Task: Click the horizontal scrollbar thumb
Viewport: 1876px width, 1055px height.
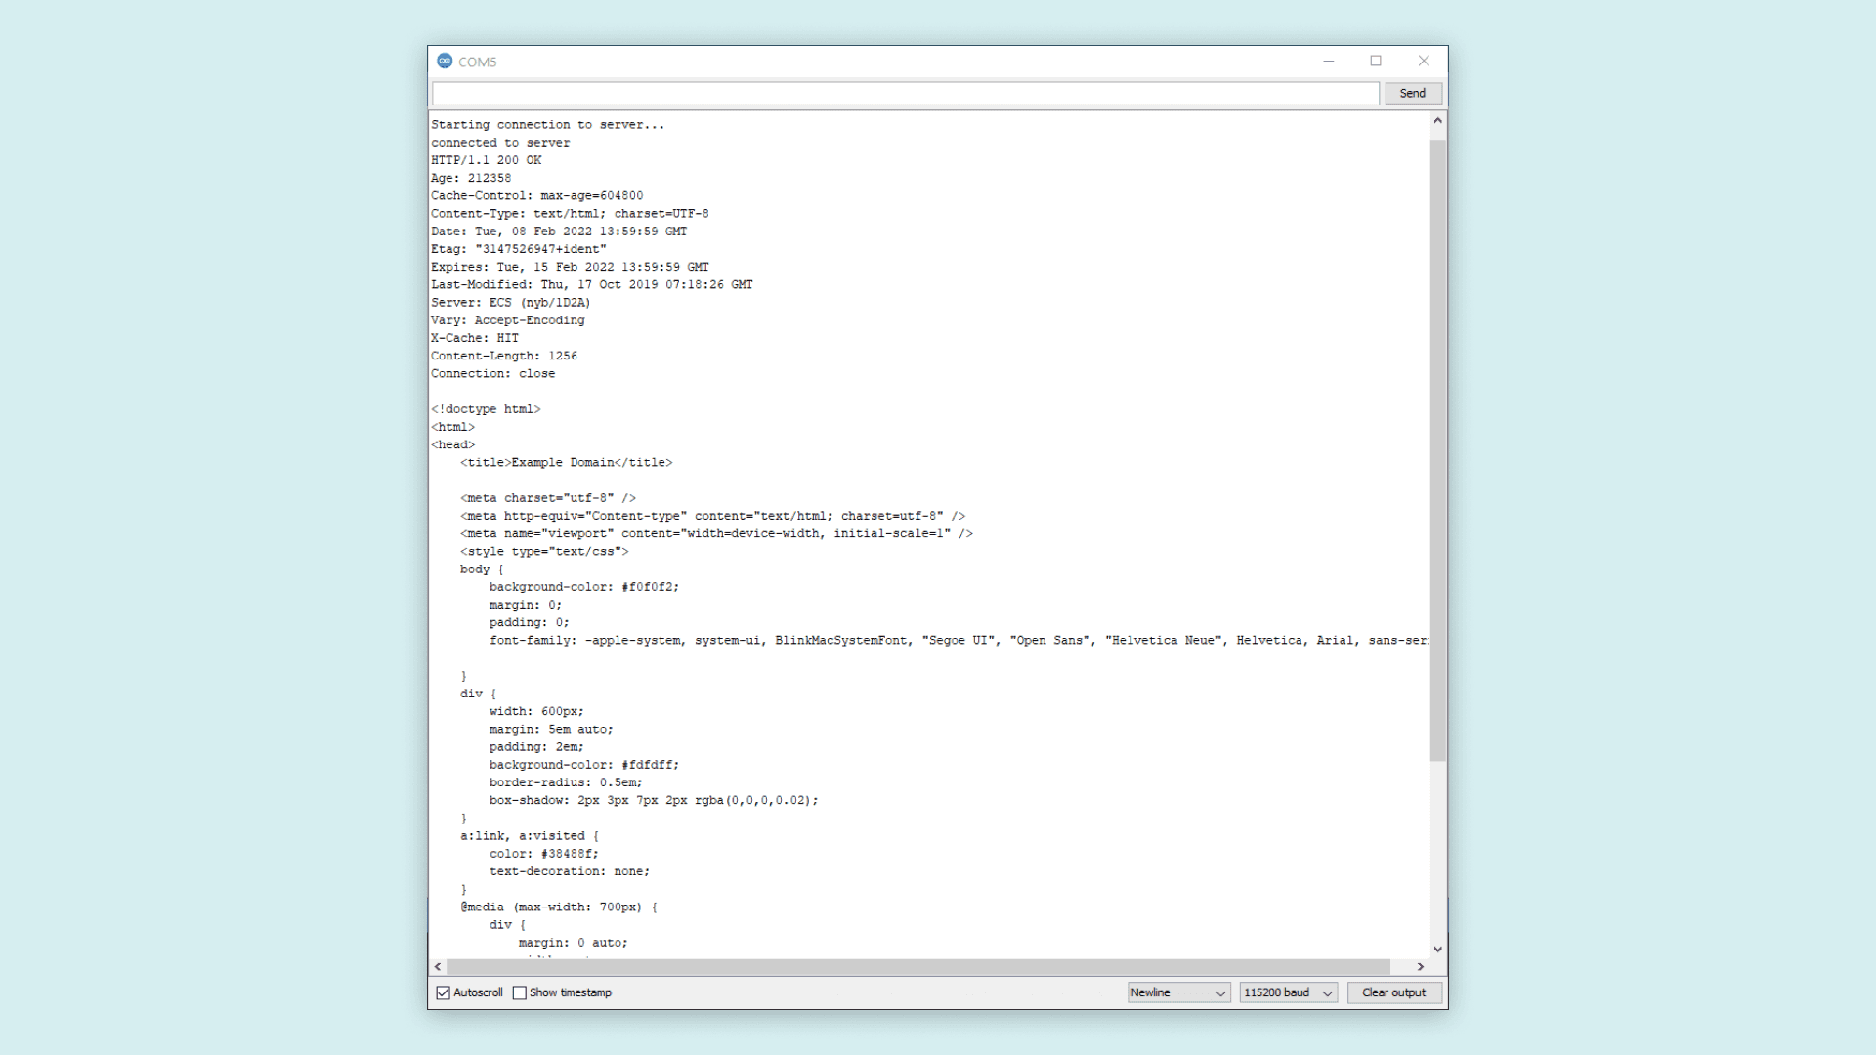Action: pyautogui.click(x=918, y=966)
